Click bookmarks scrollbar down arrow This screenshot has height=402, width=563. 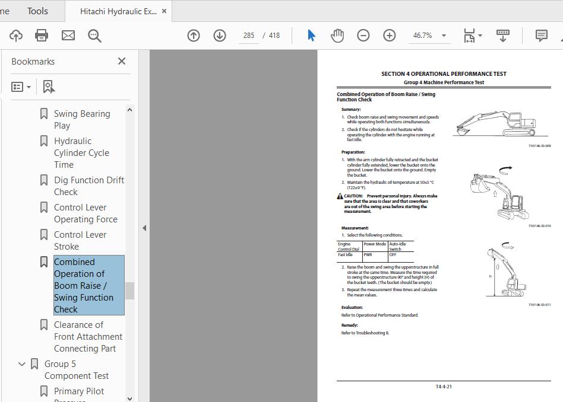coord(129,398)
